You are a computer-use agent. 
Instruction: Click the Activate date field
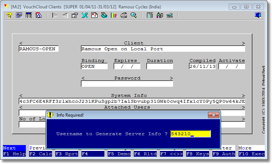tap(232, 66)
